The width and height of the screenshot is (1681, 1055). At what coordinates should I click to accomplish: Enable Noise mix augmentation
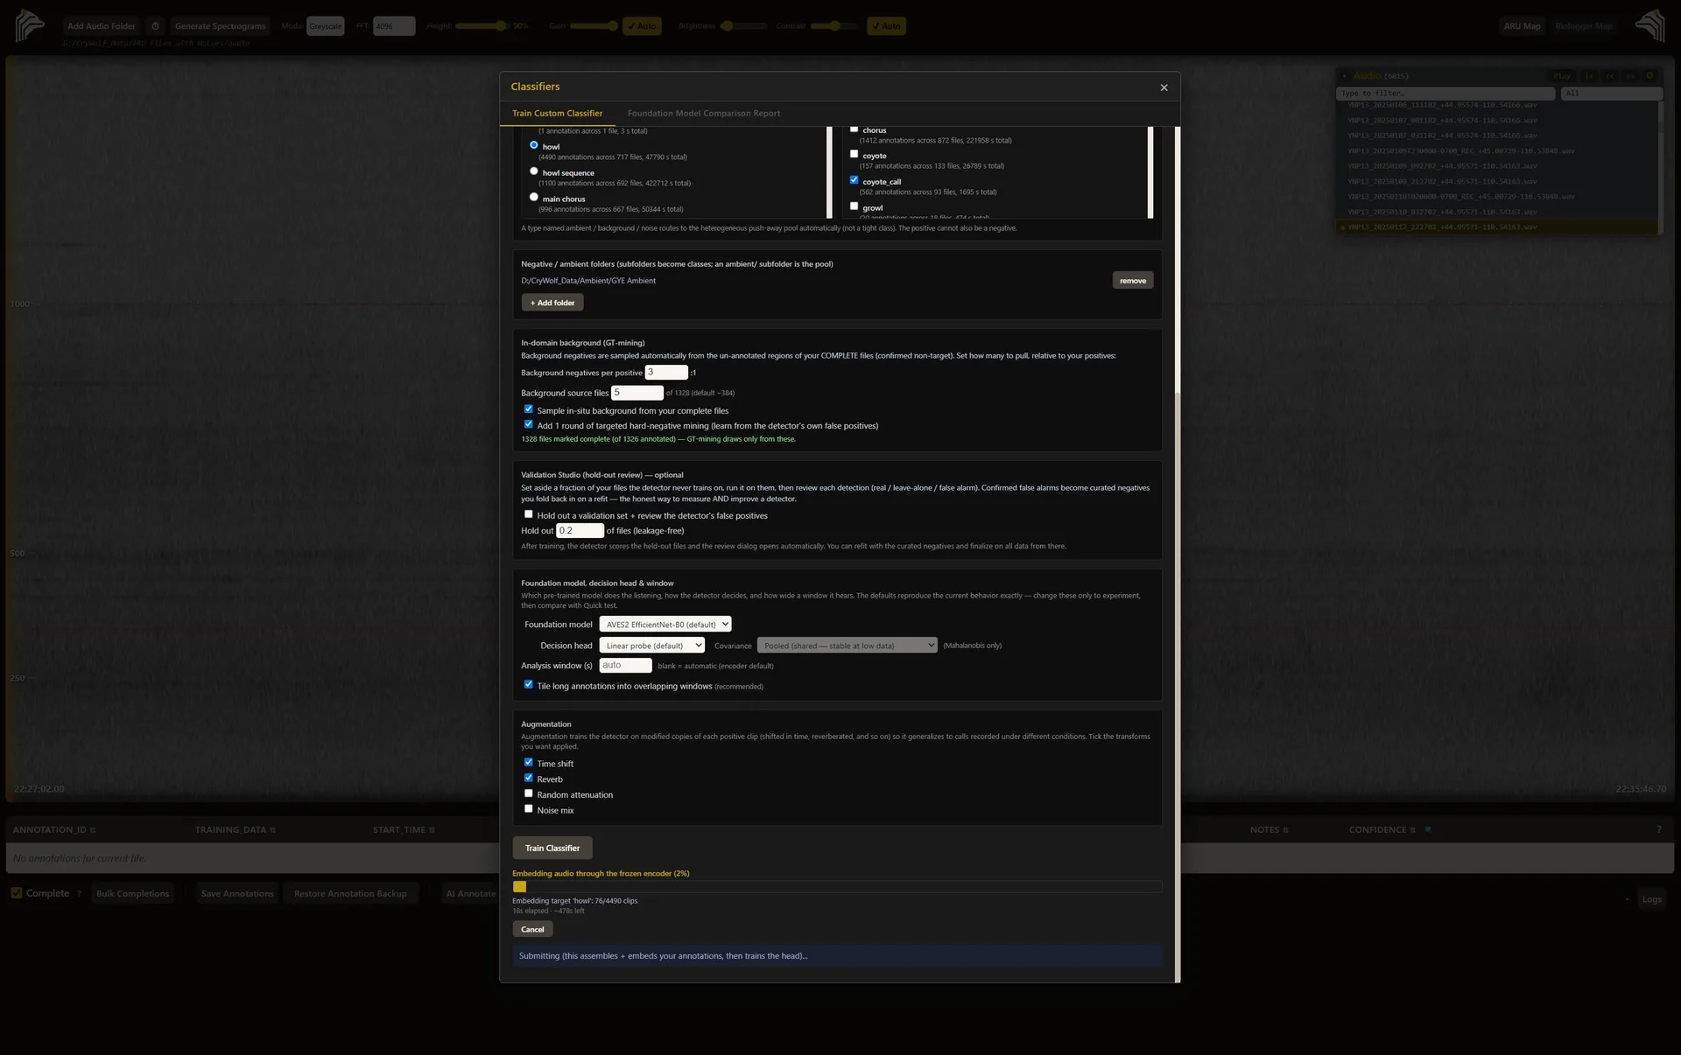pos(528,809)
